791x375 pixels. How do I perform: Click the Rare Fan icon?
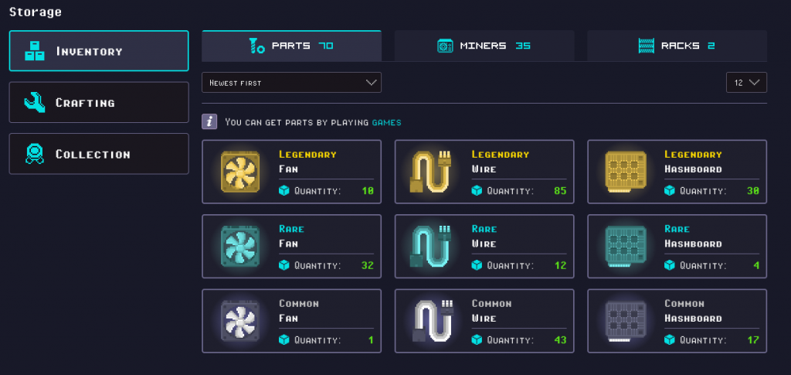(240, 247)
